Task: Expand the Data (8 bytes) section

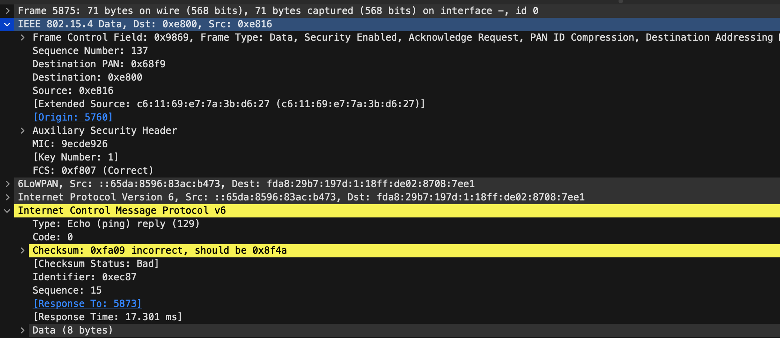Action: (x=23, y=330)
